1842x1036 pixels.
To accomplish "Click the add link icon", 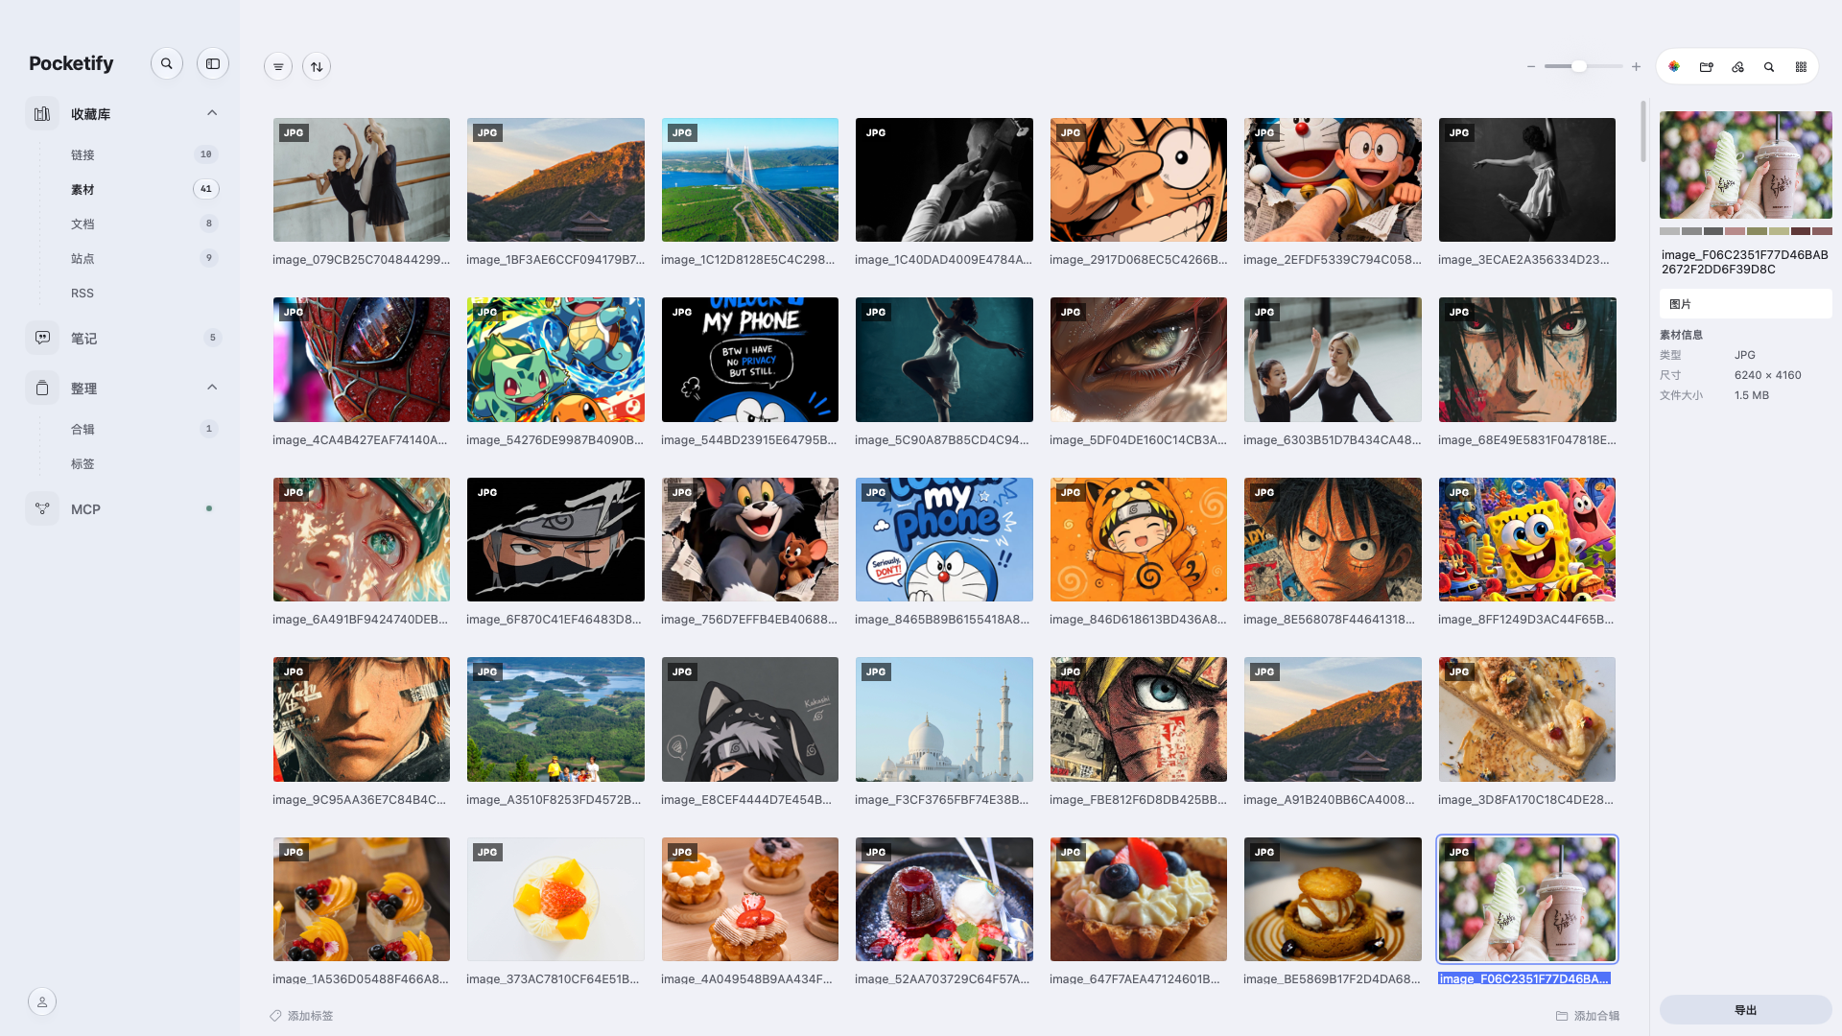I will [x=1737, y=66].
